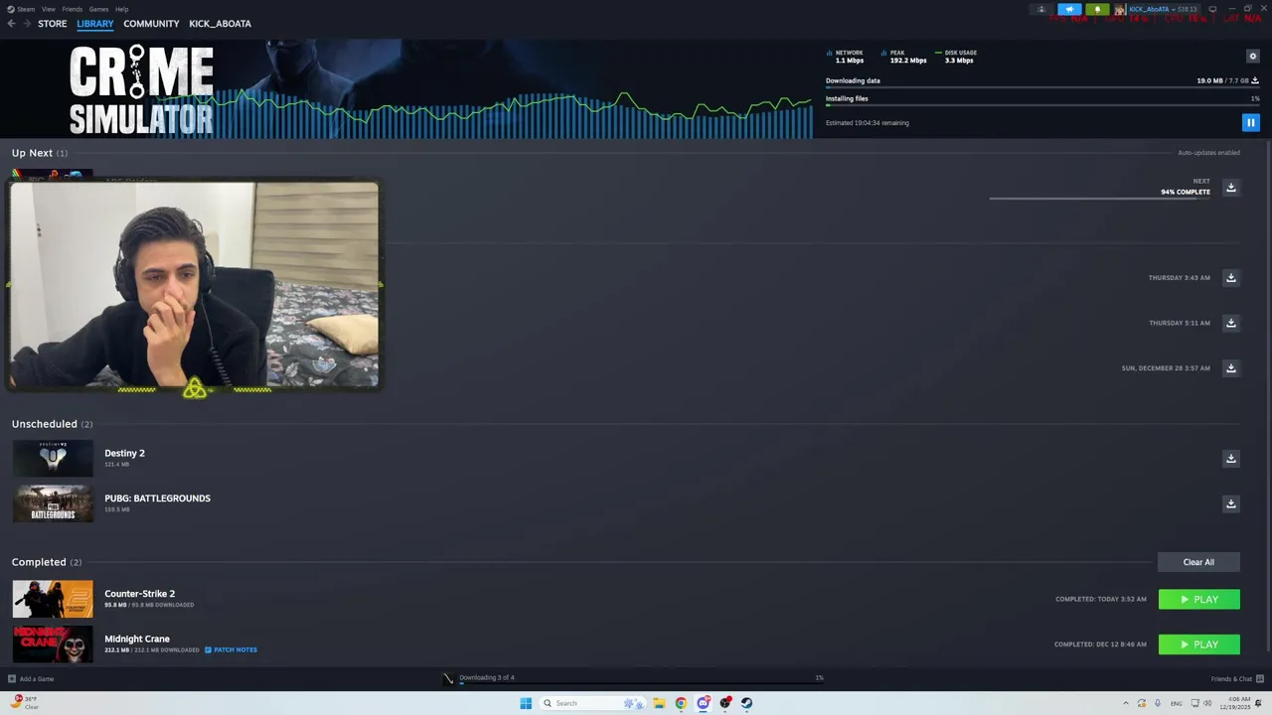Open the KICK_ABOATA profile tab
Viewport: 1272px width, 715px height.
(220, 24)
